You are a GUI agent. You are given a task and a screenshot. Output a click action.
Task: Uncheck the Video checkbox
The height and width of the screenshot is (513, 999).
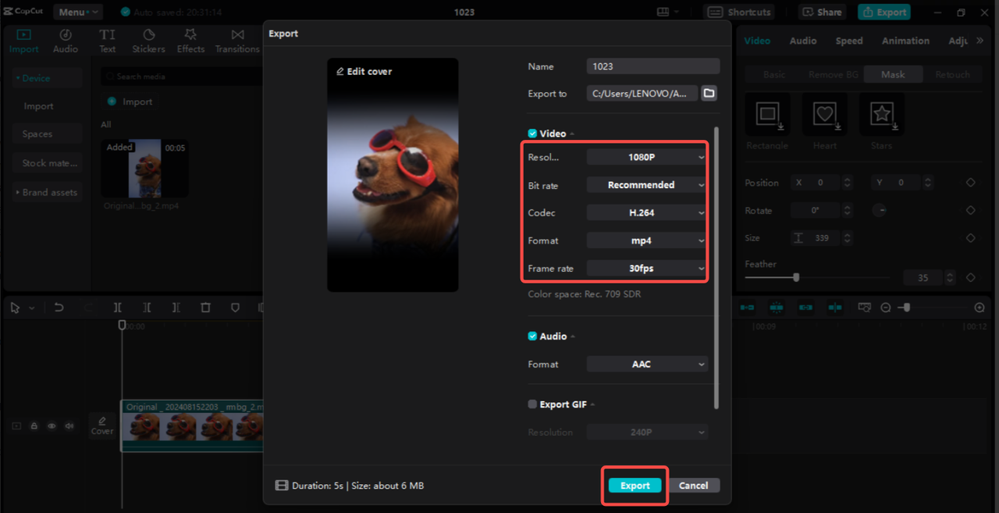[532, 134]
